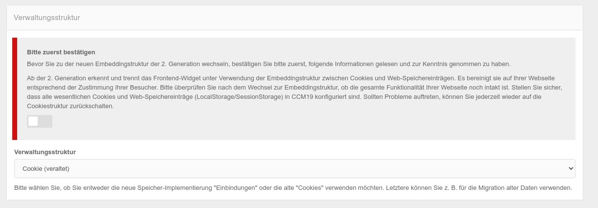This screenshot has height=208, width=598.
Task: Click the "Bitte zuerst bestätigen" heading
Action: (61, 52)
